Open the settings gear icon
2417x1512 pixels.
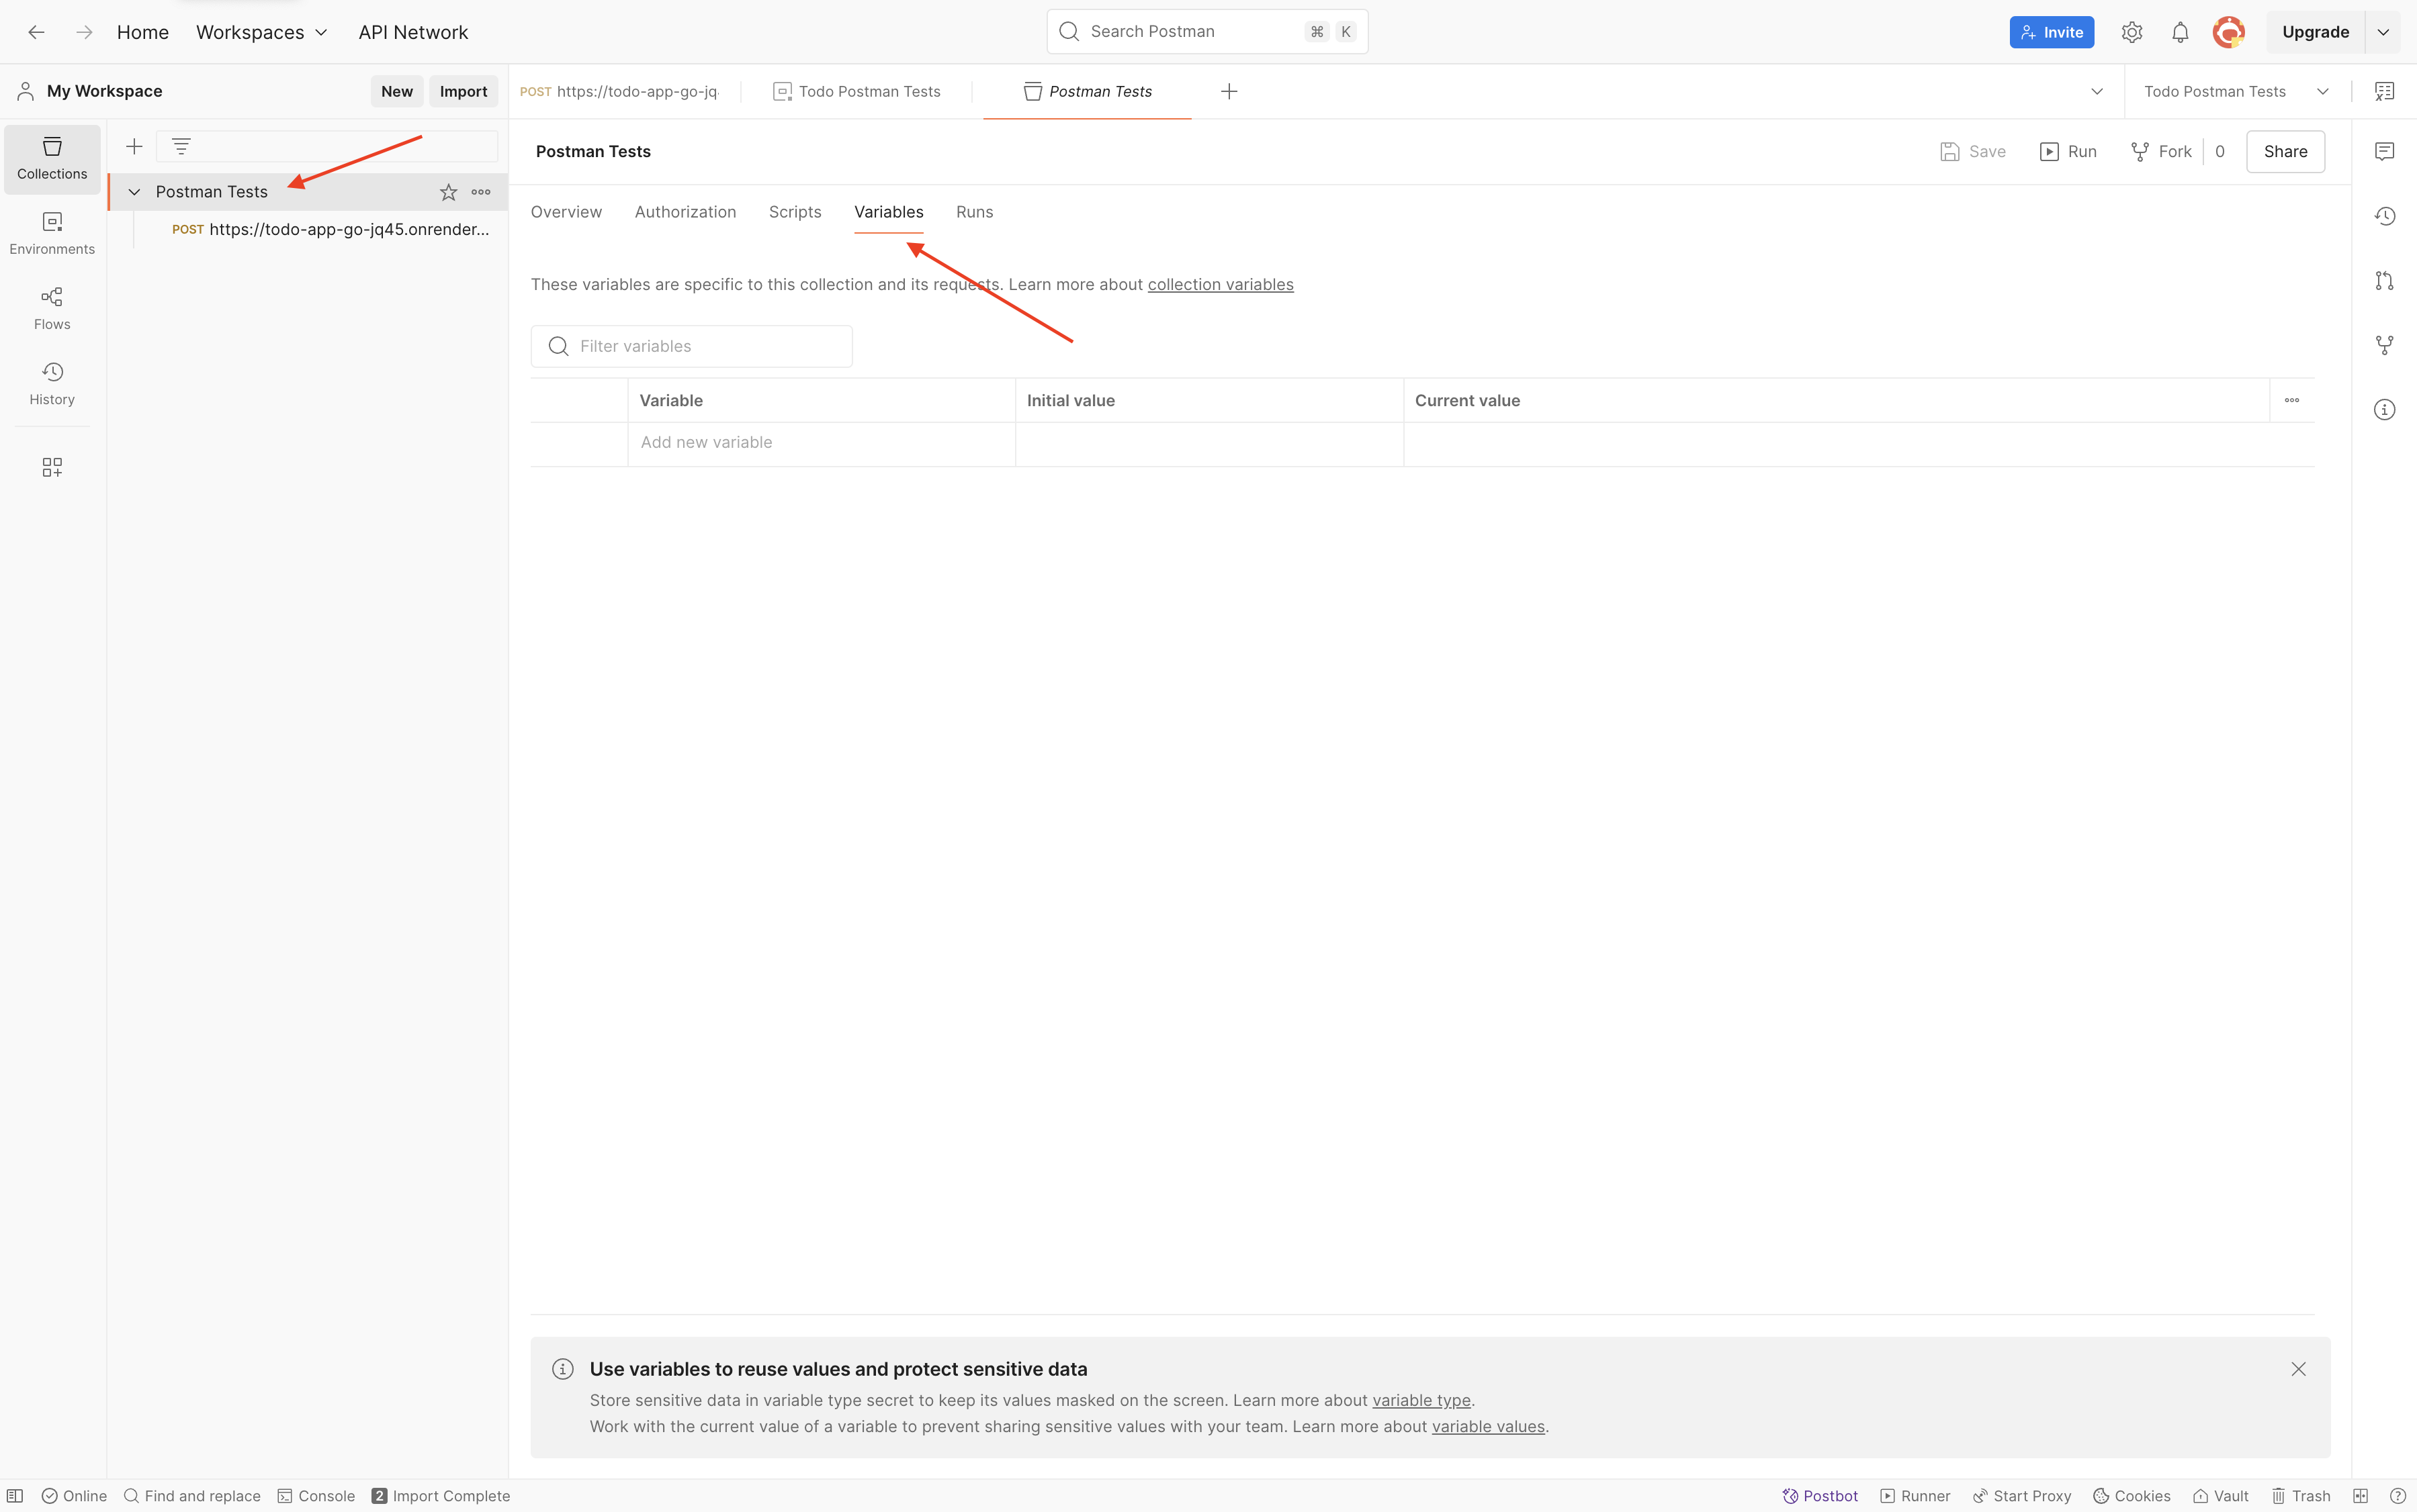(x=2132, y=32)
